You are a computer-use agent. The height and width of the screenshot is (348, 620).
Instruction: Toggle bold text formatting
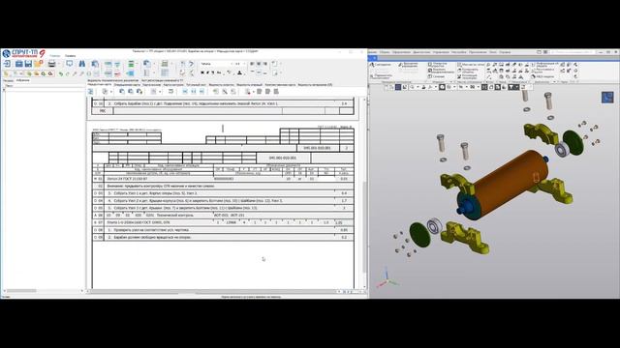[202, 72]
